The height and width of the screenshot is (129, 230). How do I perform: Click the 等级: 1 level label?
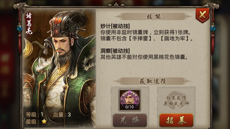[35, 114]
